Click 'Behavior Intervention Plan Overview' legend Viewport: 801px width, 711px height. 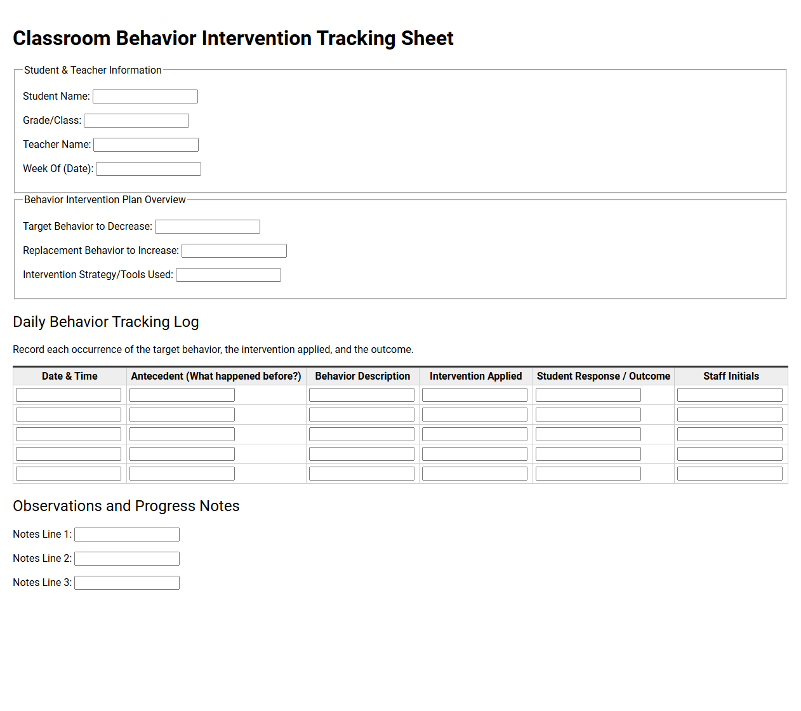(105, 200)
